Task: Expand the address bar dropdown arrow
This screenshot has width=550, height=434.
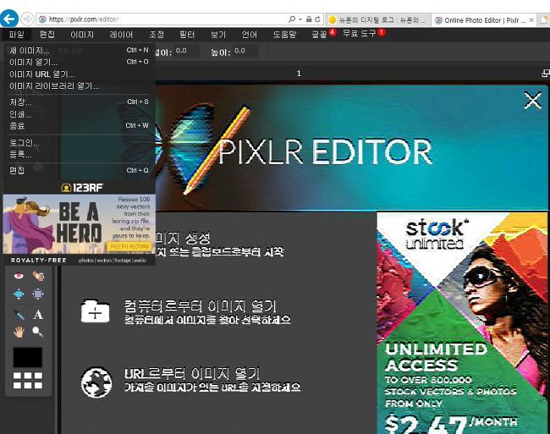Action: click(x=300, y=19)
